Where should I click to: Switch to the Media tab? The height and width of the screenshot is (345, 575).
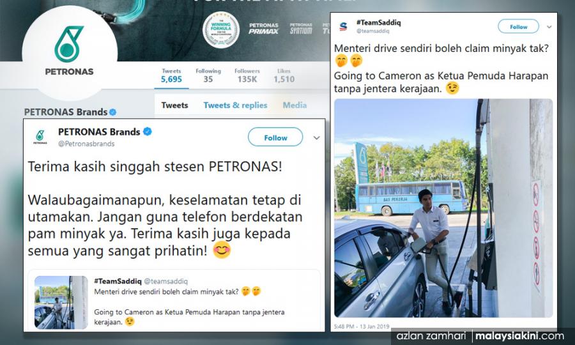click(x=295, y=105)
